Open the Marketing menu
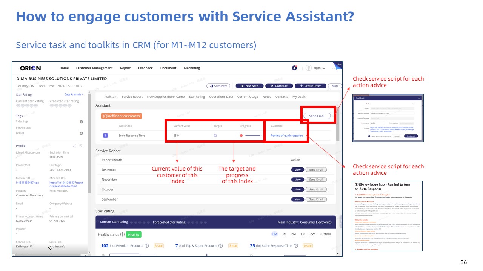 point(192,68)
